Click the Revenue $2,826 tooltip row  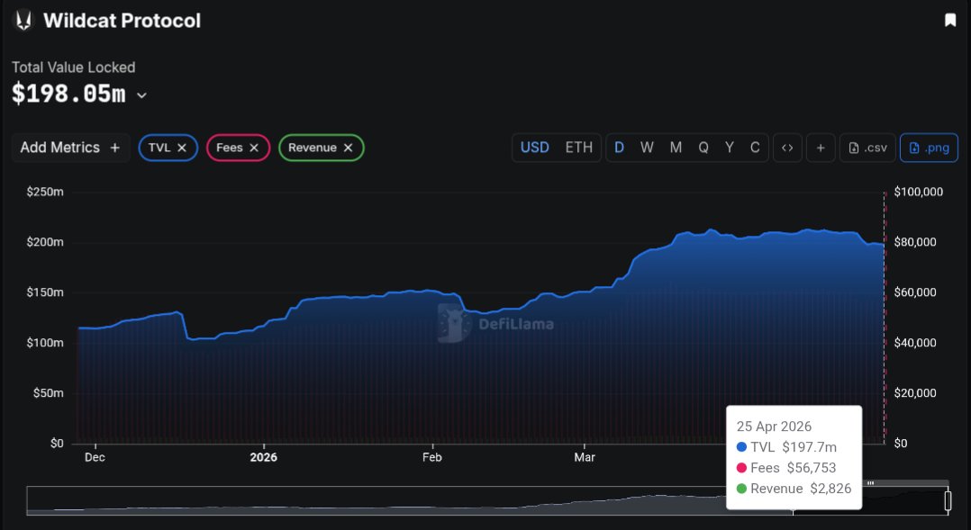(x=794, y=489)
